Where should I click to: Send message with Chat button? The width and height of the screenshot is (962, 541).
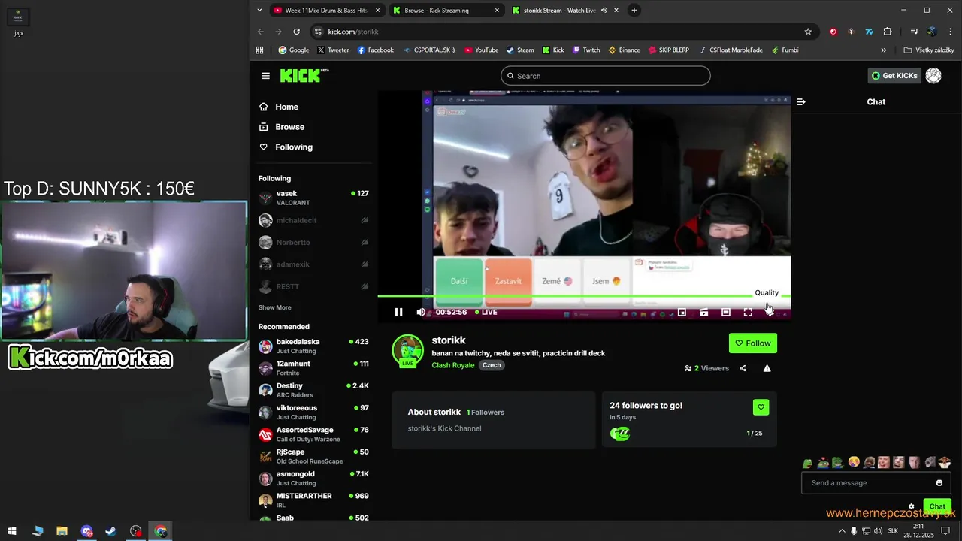tap(937, 506)
